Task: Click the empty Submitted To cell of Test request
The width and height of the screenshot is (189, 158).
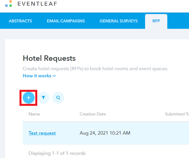Action: click(x=176, y=133)
